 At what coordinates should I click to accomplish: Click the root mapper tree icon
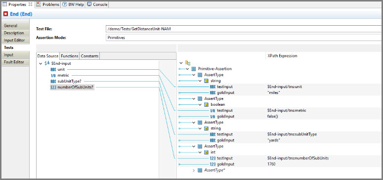click(188, 63)
